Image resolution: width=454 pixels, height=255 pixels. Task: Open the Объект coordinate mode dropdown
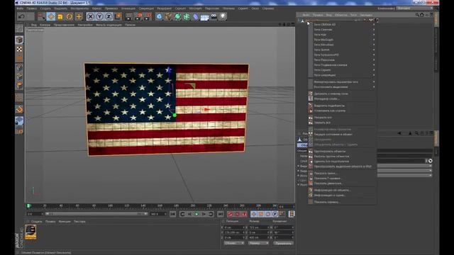[233, 243]
